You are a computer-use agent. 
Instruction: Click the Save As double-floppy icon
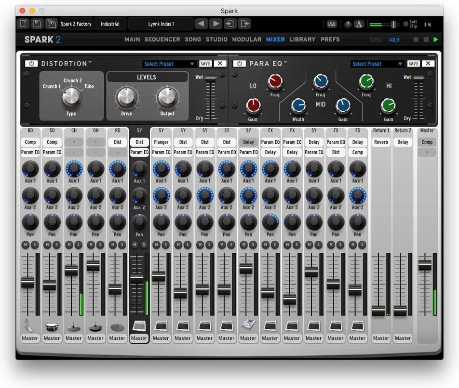51,24
